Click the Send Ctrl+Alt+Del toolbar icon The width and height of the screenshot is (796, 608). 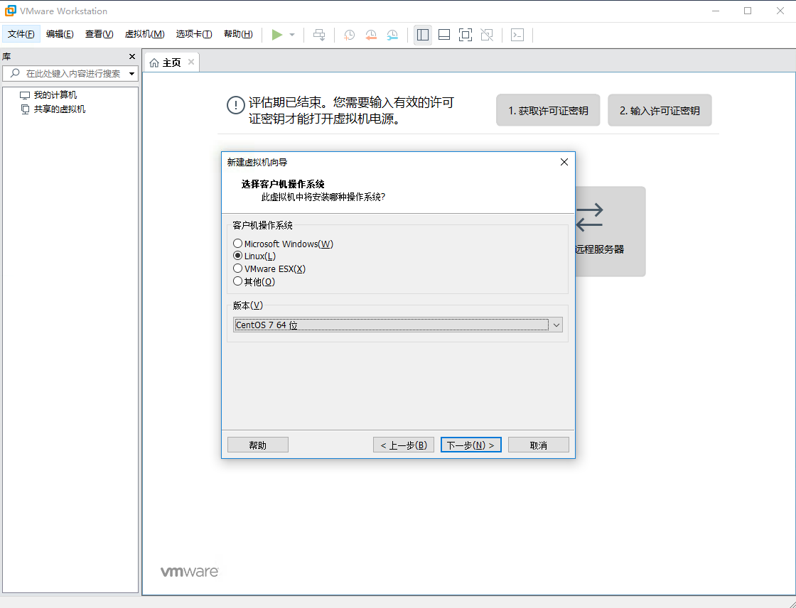(x=319, y=35)
